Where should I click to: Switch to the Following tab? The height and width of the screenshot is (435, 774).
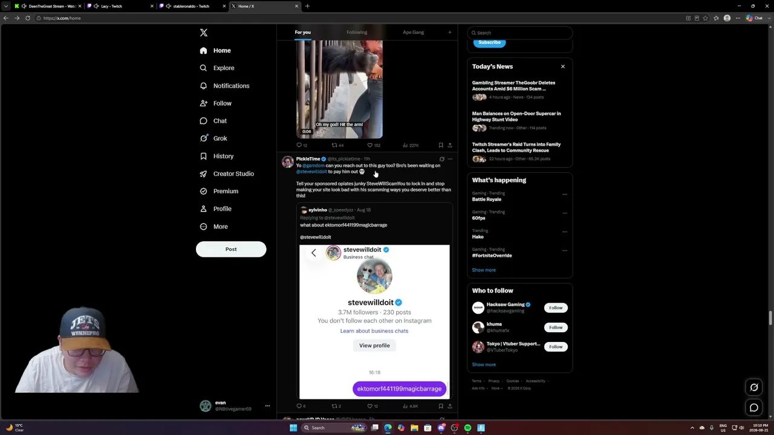(357, 32)
